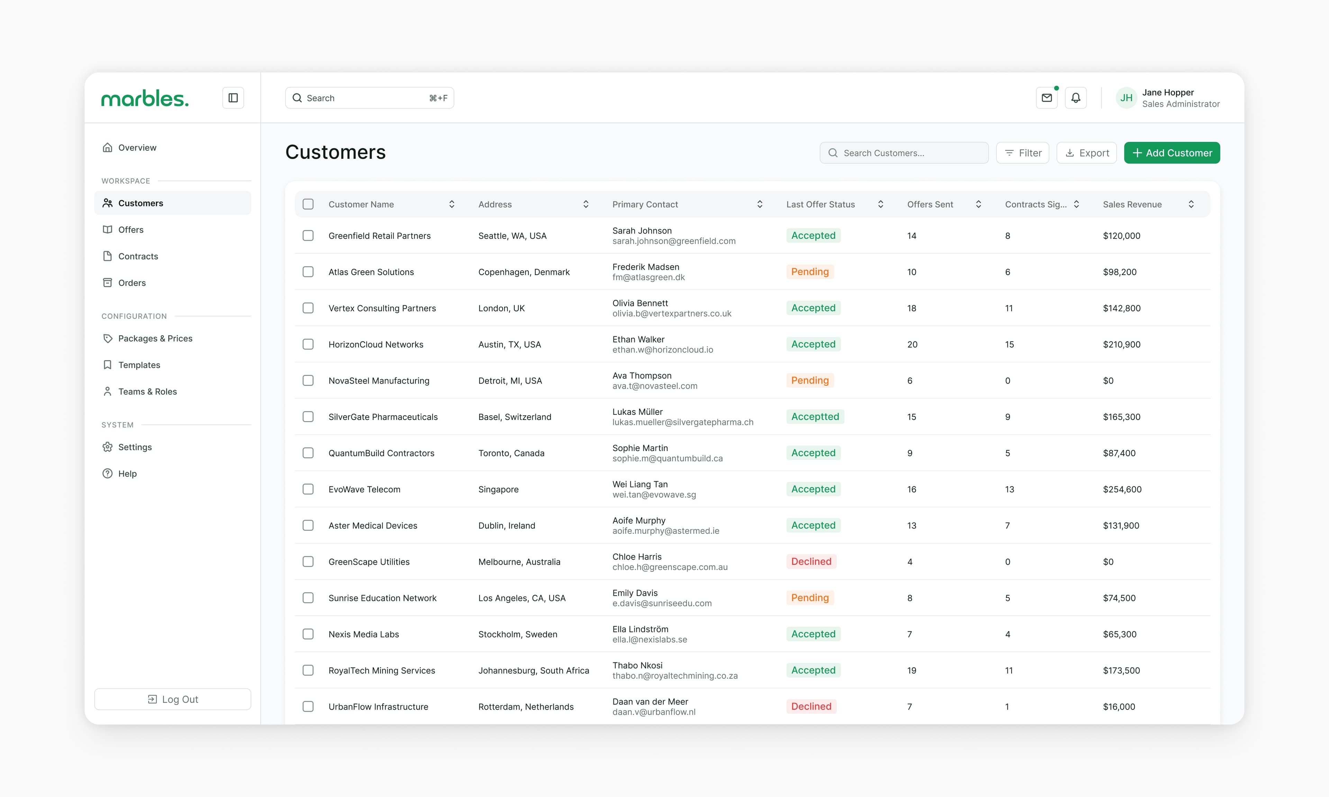The height and width of the screenshot is (797, 1329).
Task: Open the notifications bell
Action: (x=1075, y=98)
